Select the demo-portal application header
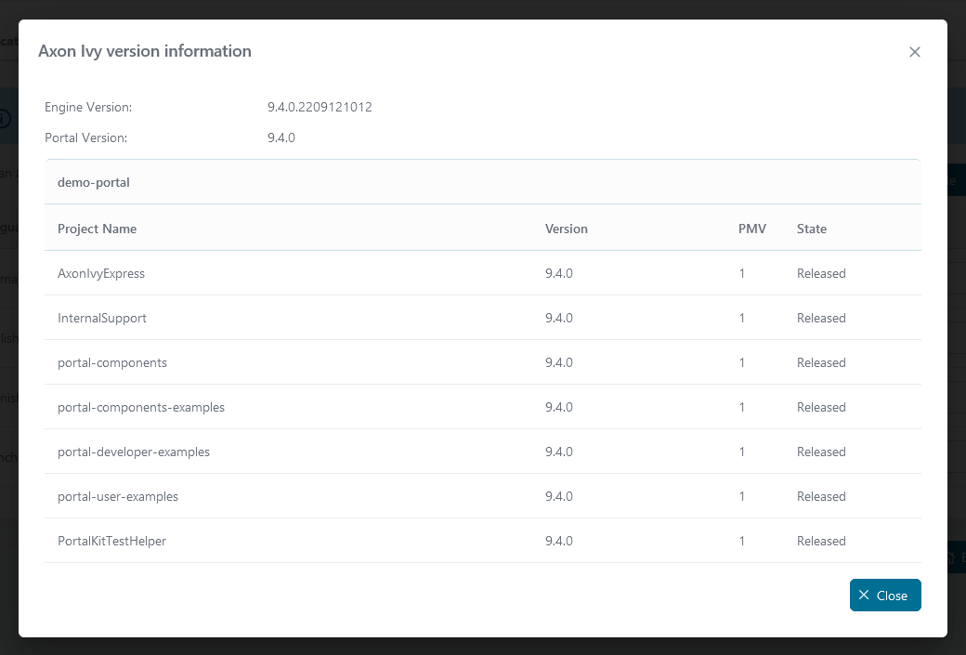Screen dimensions: 966x655 [x=483, y=182]
